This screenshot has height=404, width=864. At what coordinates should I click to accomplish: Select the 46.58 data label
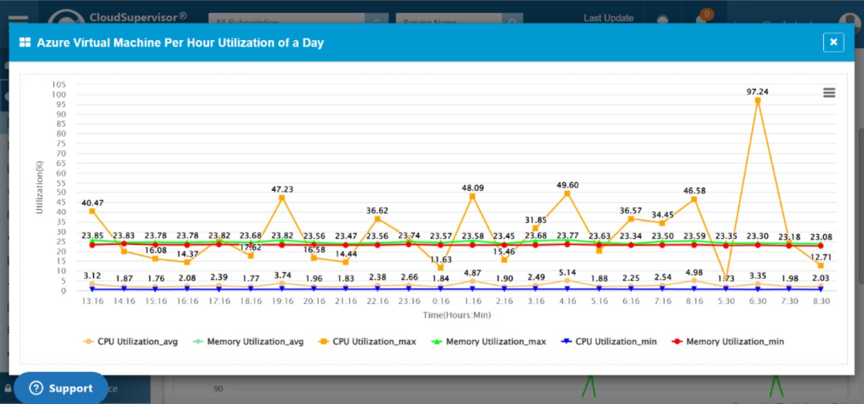coord(694,191)
